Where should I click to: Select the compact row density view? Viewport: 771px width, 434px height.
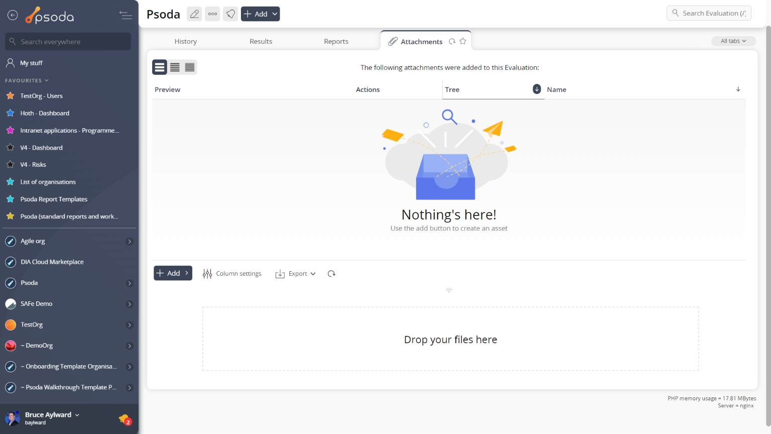point(190,67)
